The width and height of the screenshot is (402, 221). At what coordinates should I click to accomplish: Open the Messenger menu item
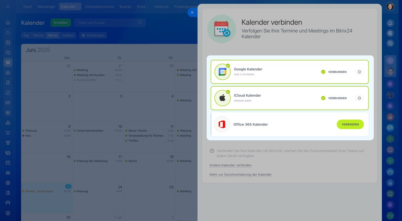(x=46, y=7)
